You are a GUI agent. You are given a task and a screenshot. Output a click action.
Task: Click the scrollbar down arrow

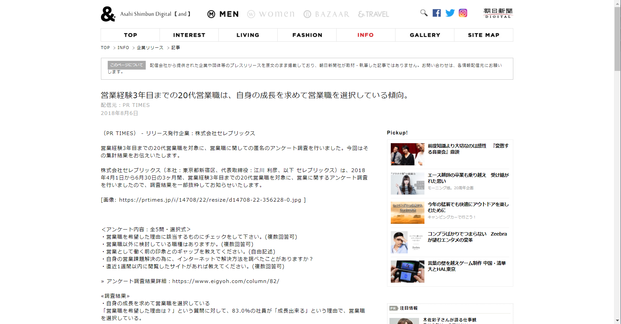tap(617, 321)
